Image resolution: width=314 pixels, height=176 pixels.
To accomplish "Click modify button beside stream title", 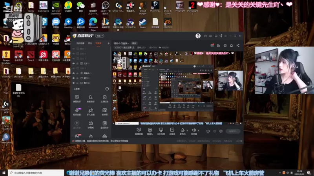I will click(x=134, y=43).
